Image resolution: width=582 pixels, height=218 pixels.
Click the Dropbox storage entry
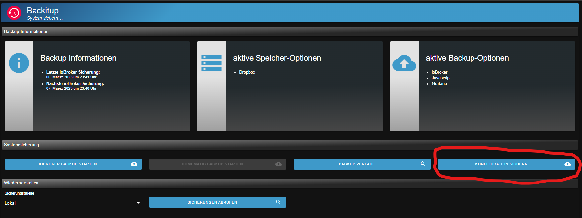[247, 72]
